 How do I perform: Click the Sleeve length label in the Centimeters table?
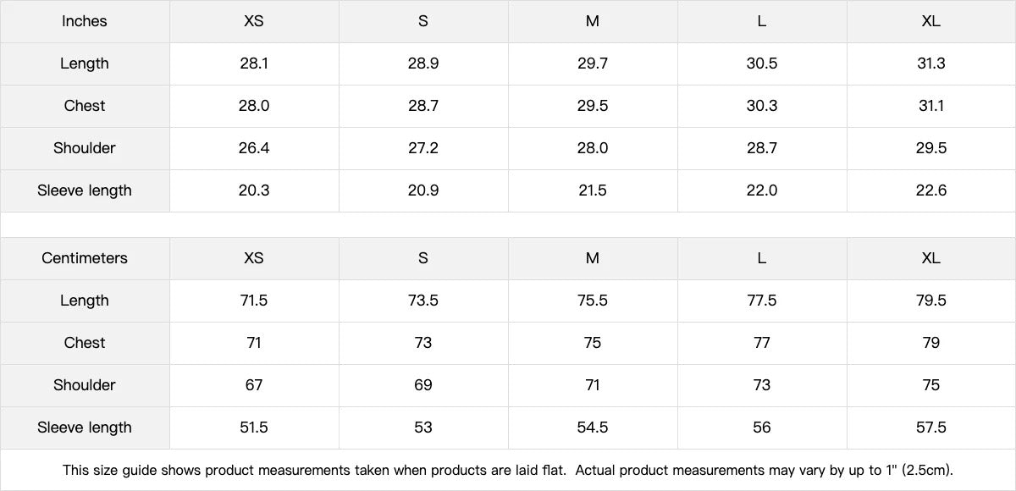(85, 428)
